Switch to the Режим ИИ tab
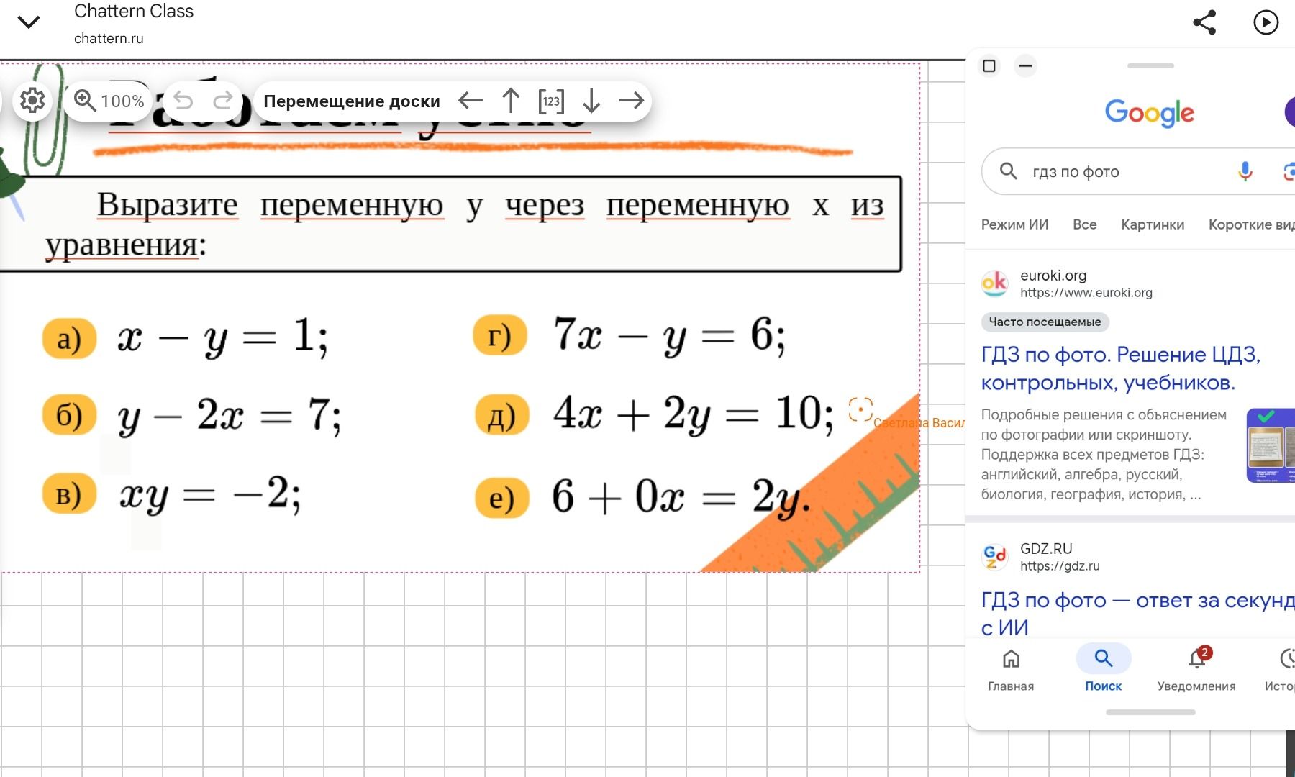 coord(1014,224)
